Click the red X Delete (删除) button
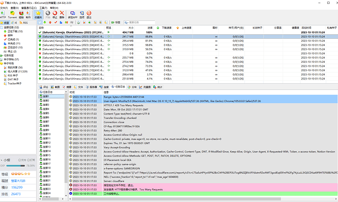The image size is (338, 202). pyautogui.click(x=62, y=15)
